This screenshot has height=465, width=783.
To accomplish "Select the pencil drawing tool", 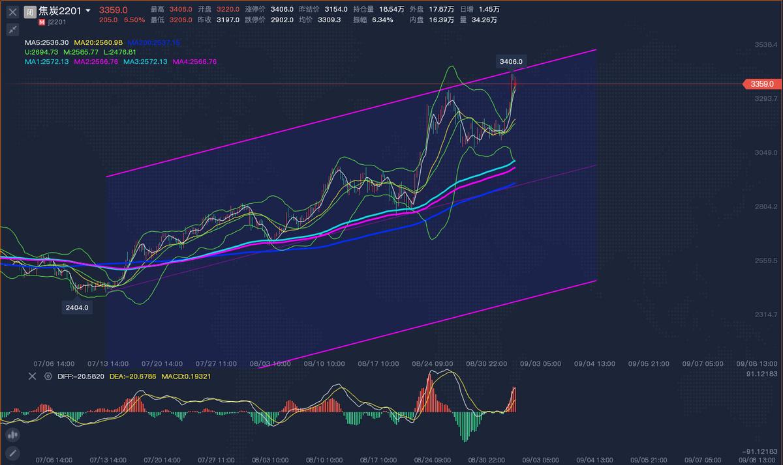I will tap(13, 453).
